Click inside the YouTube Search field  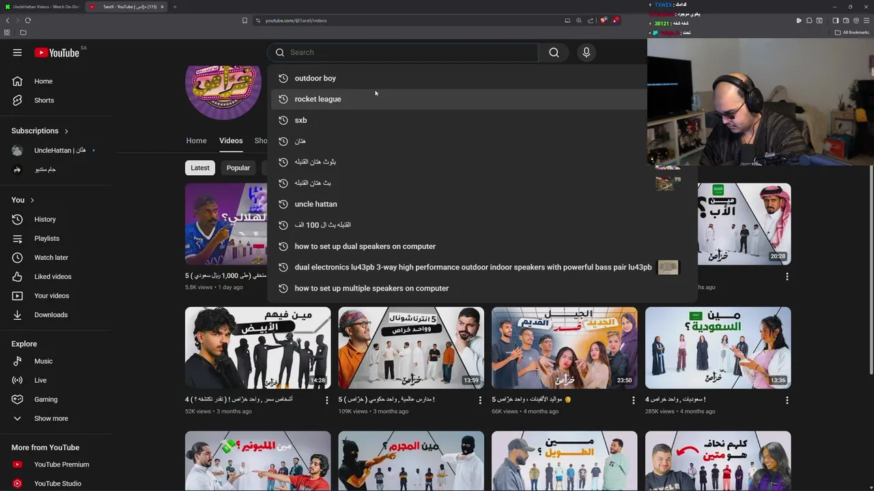point(403,53)
